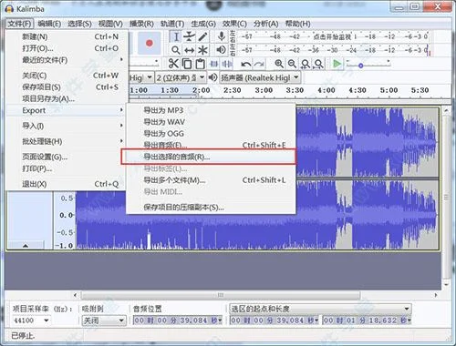Click the Trim audio icon
The height and width of the screenshot is (346, 456).
[213, 64]
